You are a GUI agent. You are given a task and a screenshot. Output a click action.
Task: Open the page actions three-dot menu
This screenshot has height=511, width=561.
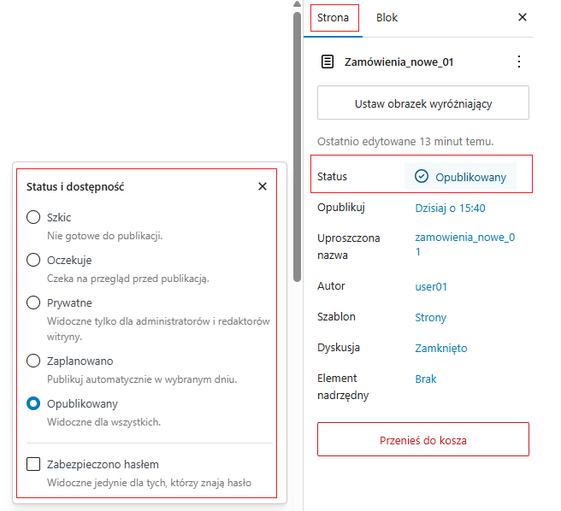point(517,62)
